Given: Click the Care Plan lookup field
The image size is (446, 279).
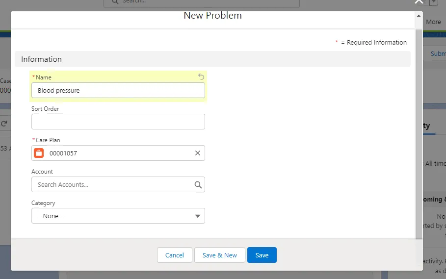Looking at the screenshot, I should pos(118,153).
